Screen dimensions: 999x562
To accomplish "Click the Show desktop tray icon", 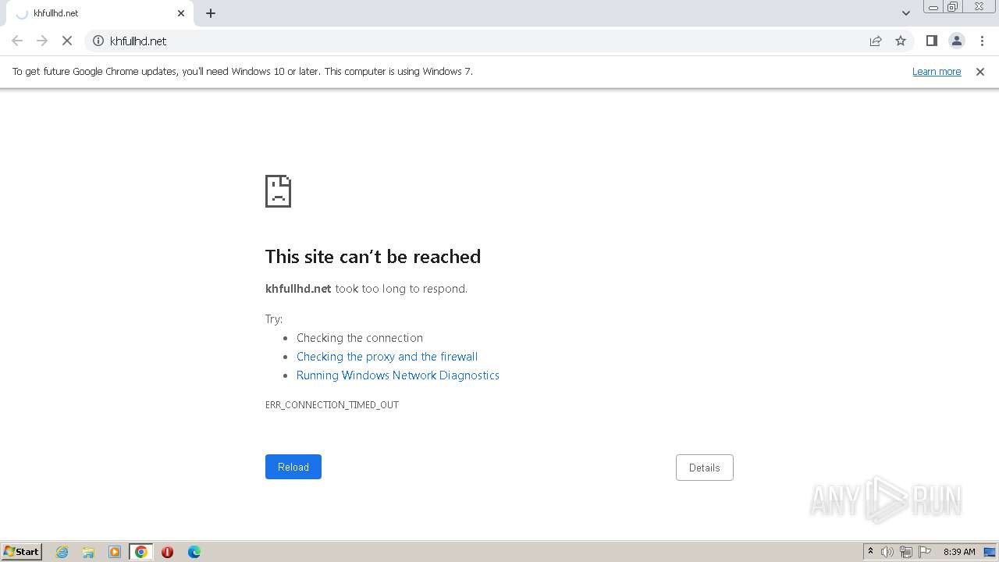I will (x=990, y=552).
